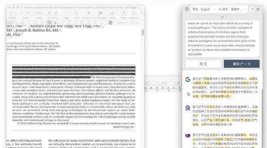The height and width of the screenshot is (148, 267).
Task: Click the zoom out minus button
Action: pos(22,13)
